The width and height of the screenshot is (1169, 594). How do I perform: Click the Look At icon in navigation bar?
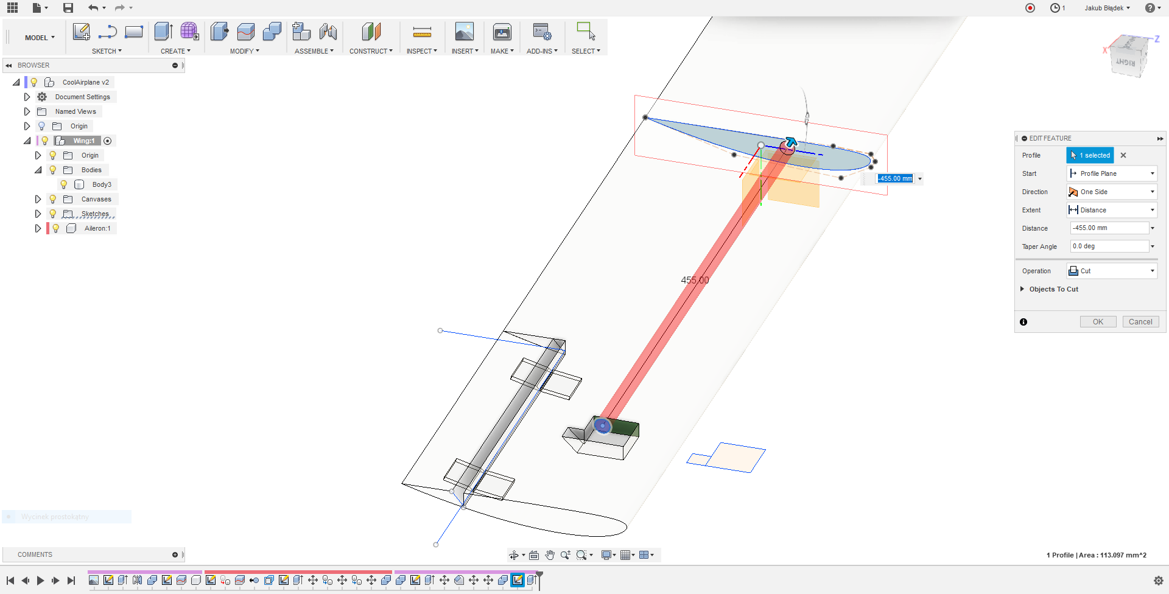(x=534, y=555)
